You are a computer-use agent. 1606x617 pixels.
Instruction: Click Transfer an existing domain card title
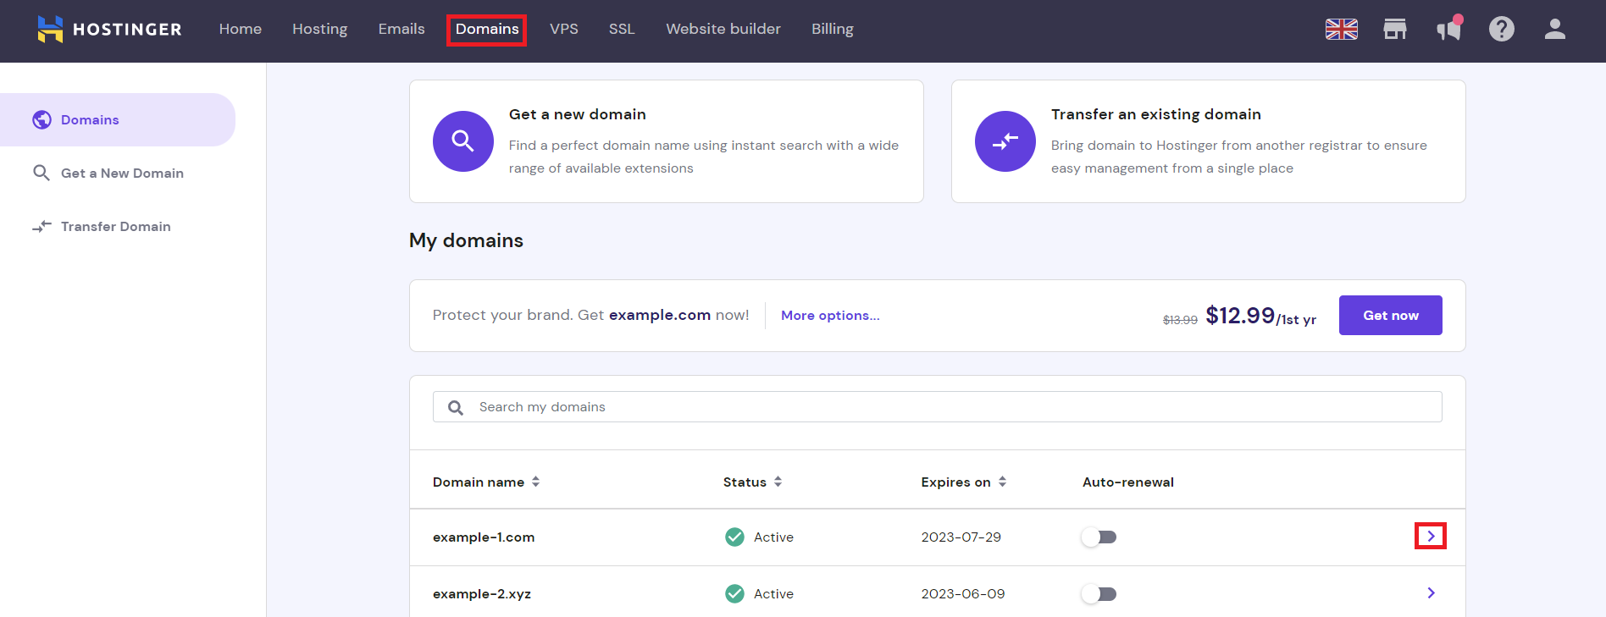(1156, 114)
